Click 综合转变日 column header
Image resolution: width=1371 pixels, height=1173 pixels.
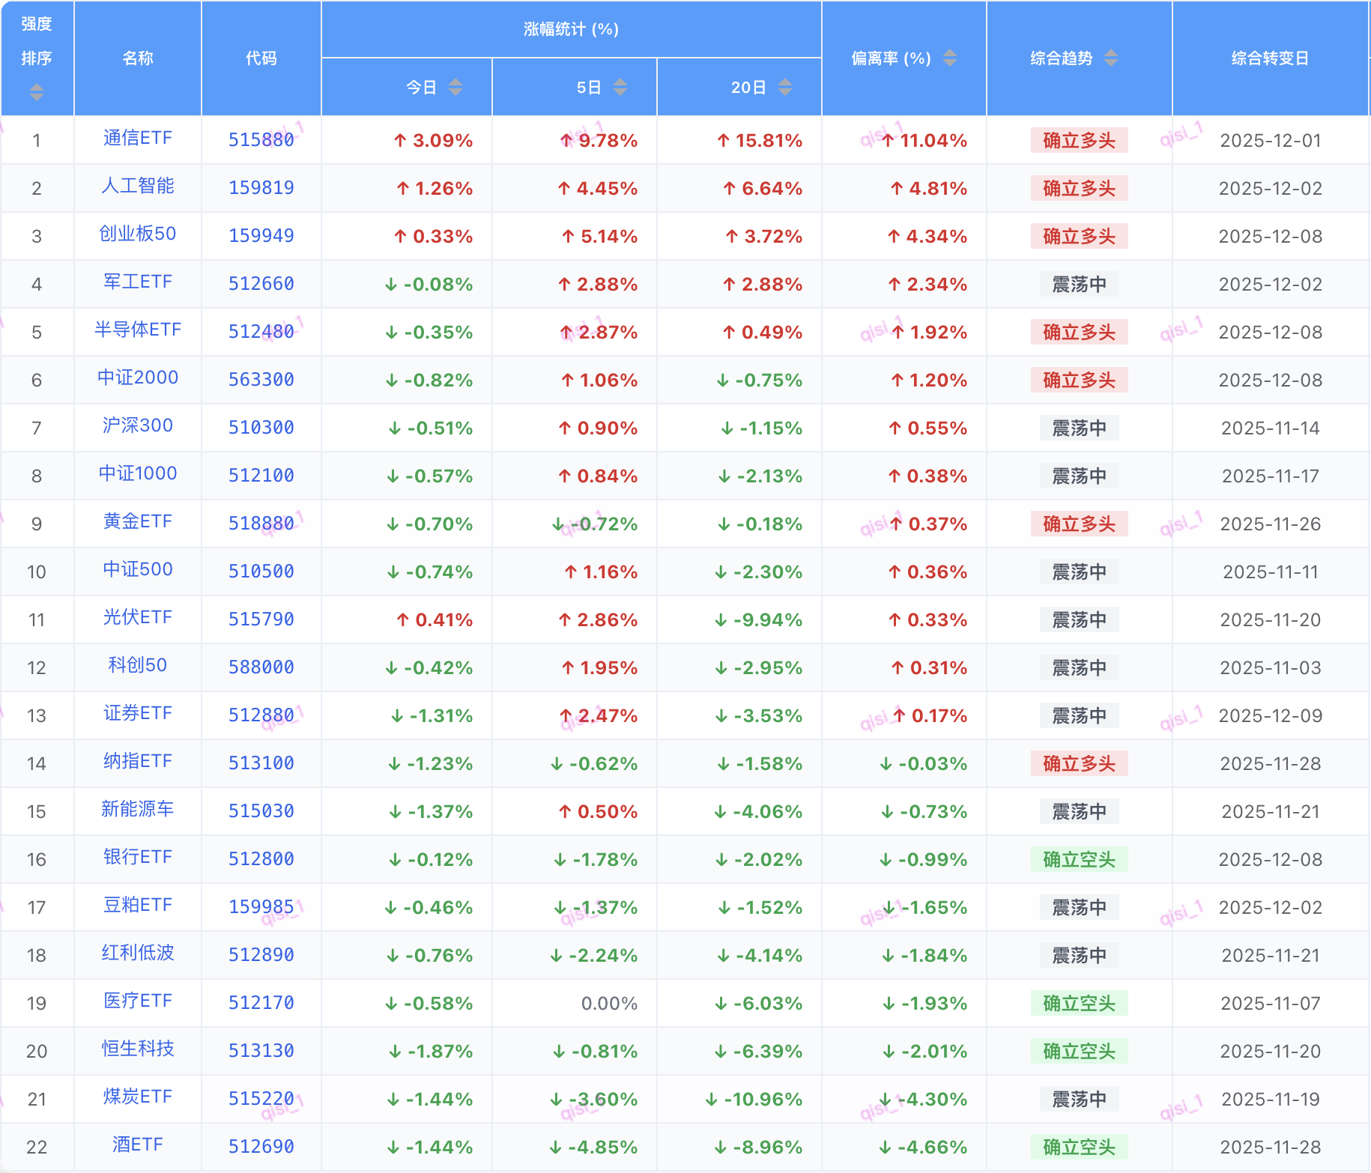1270,58
